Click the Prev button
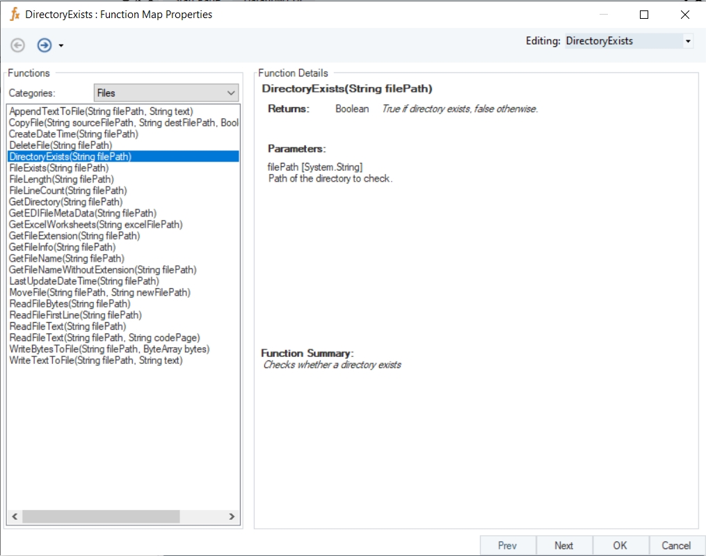 508,546
